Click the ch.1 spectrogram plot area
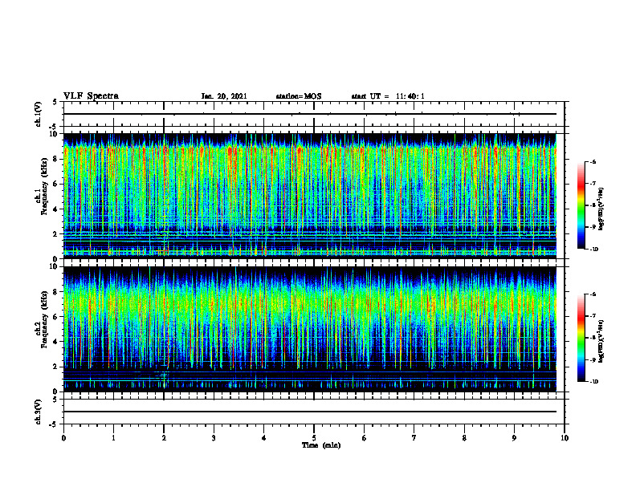The height and width of the screenshot is (491, 636). pyautogui.click(x=310, y=196)
